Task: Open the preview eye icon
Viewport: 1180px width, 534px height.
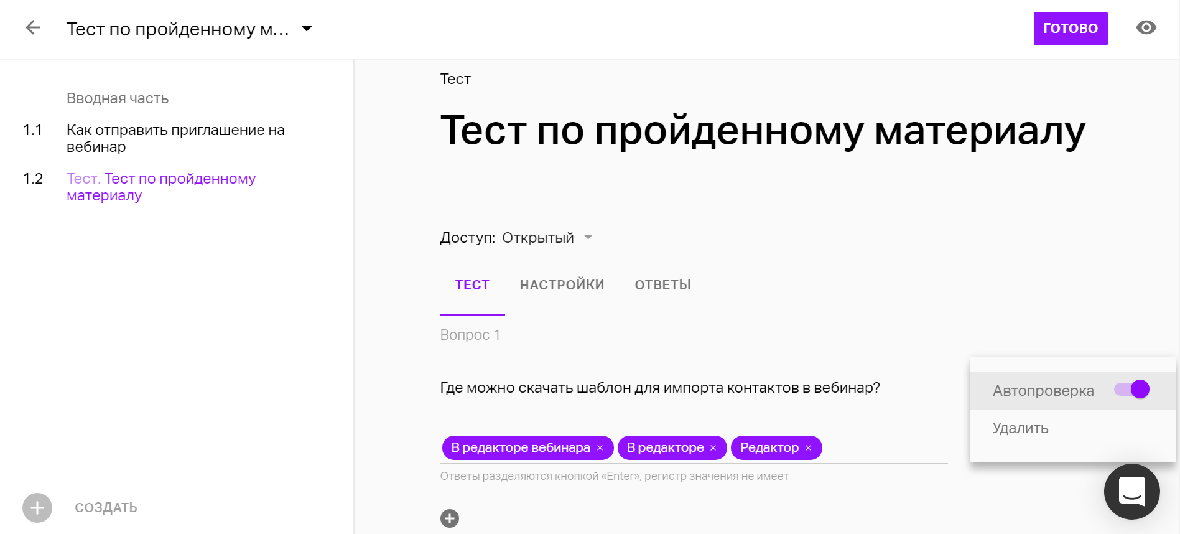Action: point(1146,28)
